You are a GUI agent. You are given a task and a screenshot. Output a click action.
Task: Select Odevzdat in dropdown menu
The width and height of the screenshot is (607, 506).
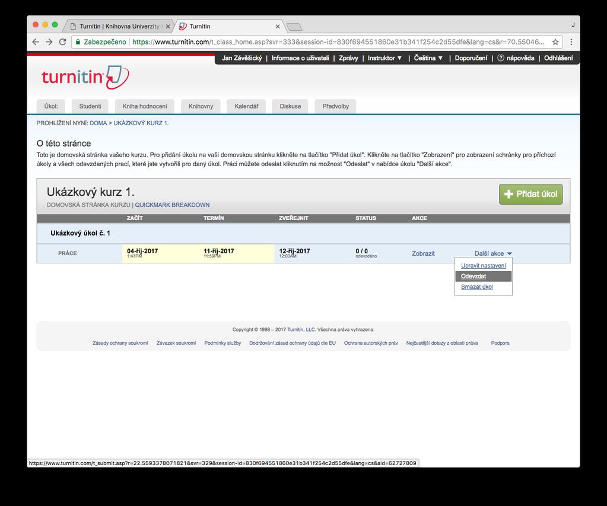pyautogui.click(x=484, y=276)
